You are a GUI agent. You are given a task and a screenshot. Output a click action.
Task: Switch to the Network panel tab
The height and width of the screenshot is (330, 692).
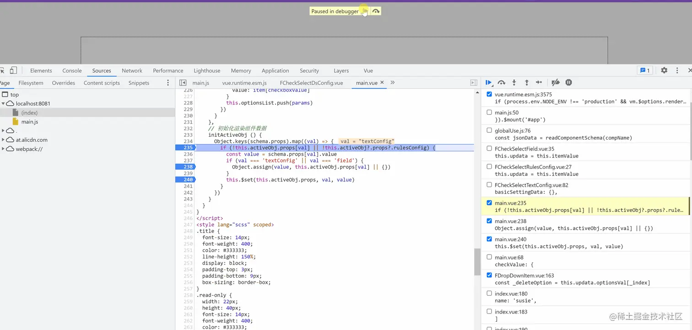point(132,70)
